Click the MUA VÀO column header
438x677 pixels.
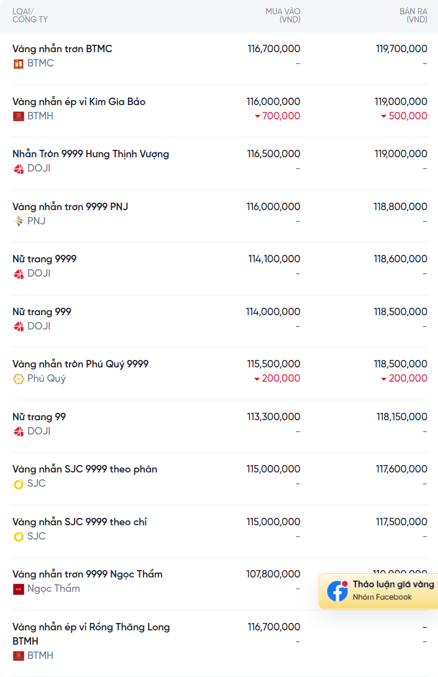pos(283,16)
